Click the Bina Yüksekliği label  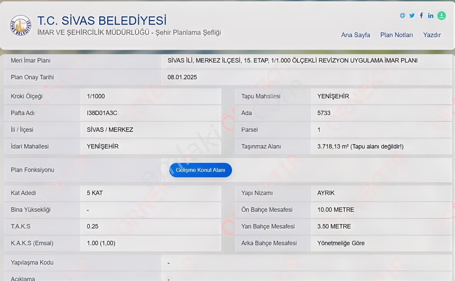[31, 210]
